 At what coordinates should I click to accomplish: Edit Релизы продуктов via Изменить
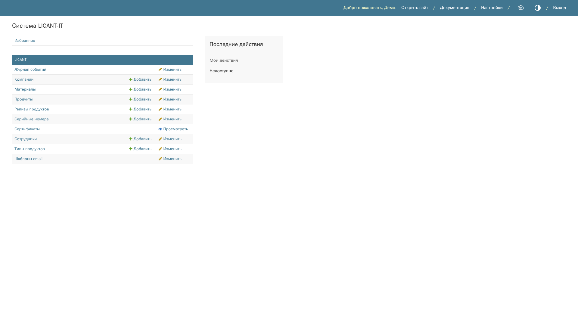coord(170,109)
